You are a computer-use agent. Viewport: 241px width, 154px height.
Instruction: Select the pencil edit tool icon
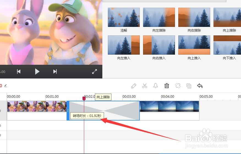click(x=133, y=86)
